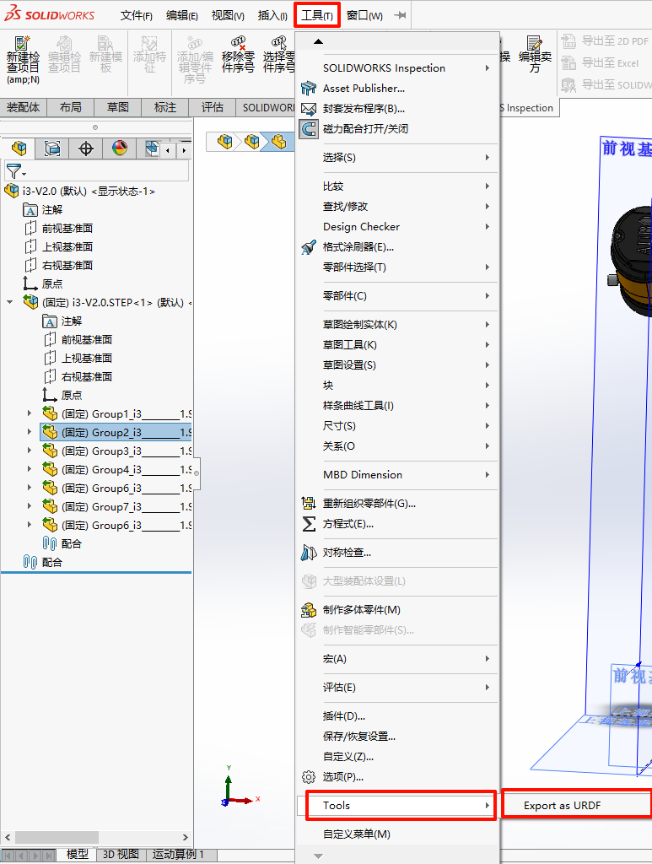Expand the Group2_i3 tree node

(30, 432)
